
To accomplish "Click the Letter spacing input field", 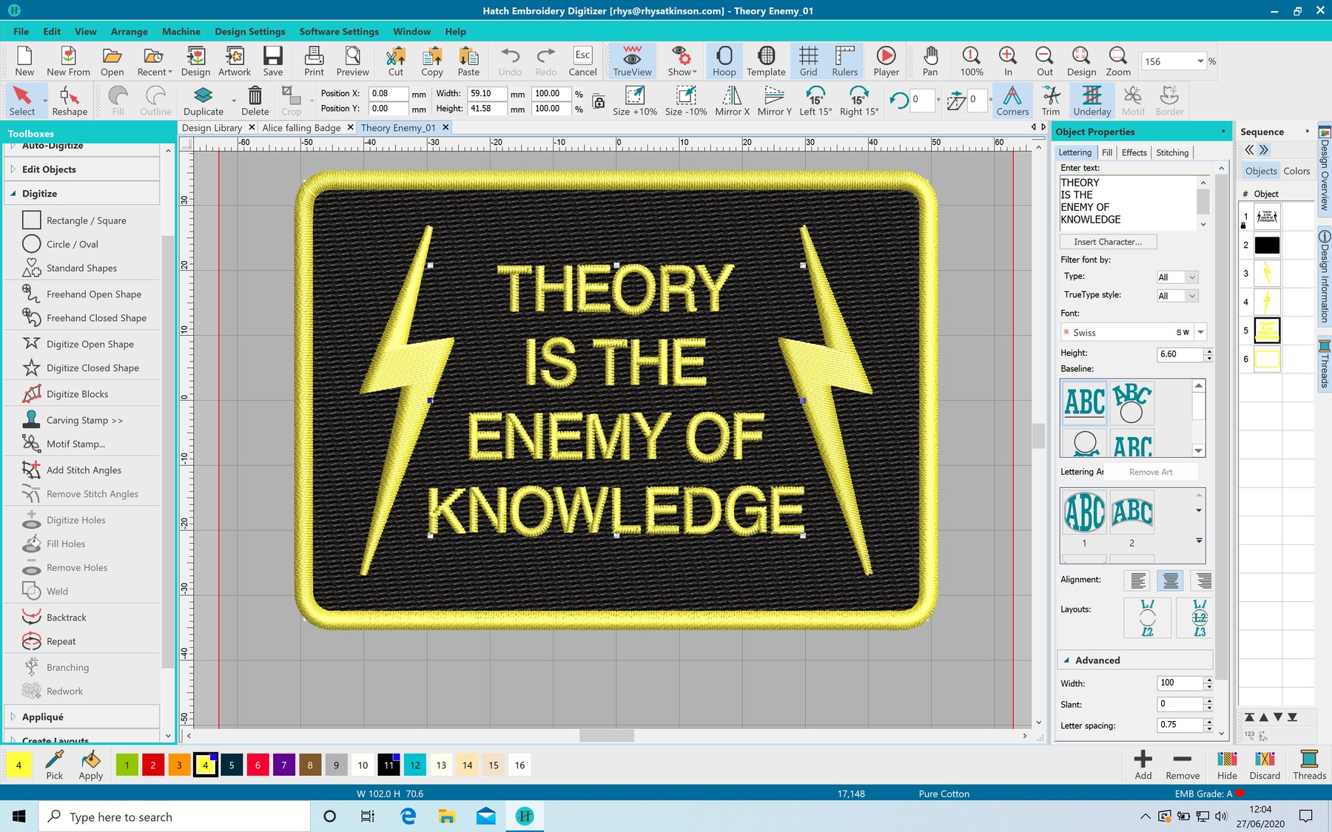I will point(1180,725).
